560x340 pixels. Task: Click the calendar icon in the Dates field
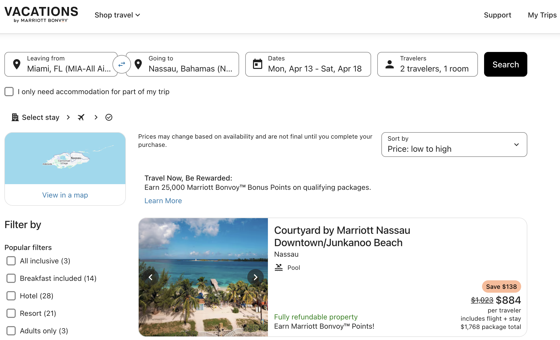(257, 64)
